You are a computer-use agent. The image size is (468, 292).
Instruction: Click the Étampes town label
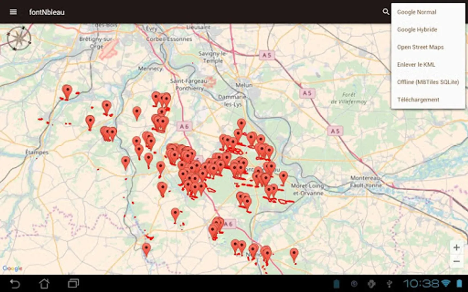pos(37,152)
